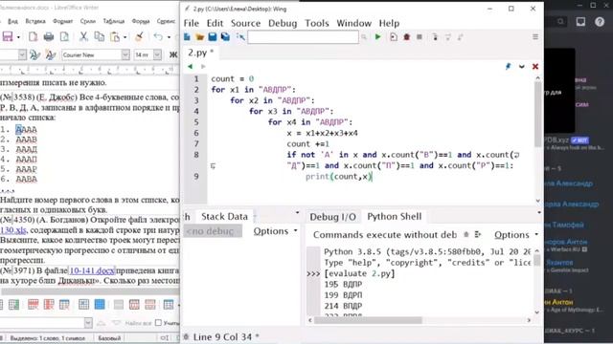Click the bug icon in Wing status bar
This screenshot has height=344, width=613.
tap(186, 336)
